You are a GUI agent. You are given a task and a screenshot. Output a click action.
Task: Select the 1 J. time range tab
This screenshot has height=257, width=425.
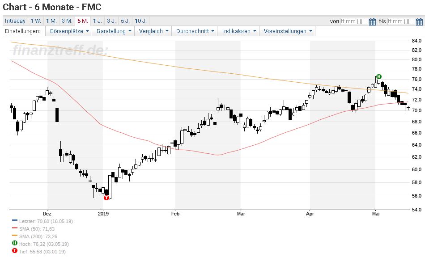[98, 21]
